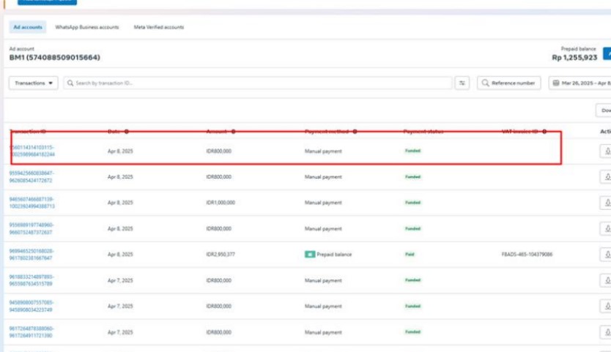Click the green Prepaid balance card icon
The width and height of the screenshot is (611, 352).
tap(310, 255)
